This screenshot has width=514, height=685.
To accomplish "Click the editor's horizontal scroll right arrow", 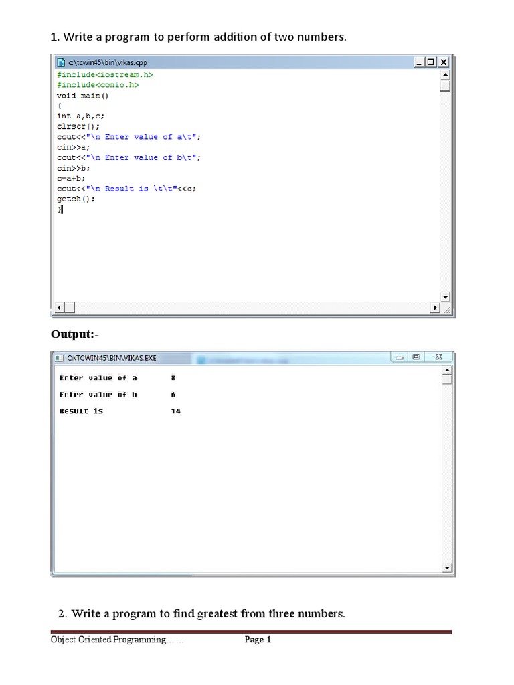I will [435, 308].
